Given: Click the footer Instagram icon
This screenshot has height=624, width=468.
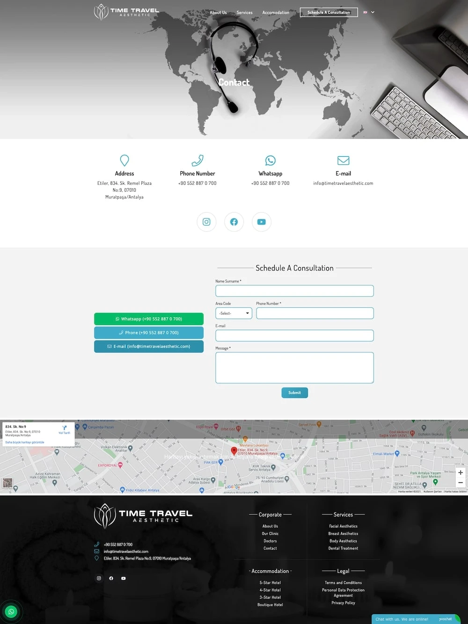Looking at the screenshot, I should pyautogui.click(x=99, y=578).
